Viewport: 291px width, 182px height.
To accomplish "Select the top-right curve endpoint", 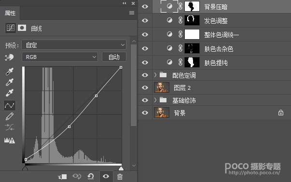I will click(x=121, y=67).
